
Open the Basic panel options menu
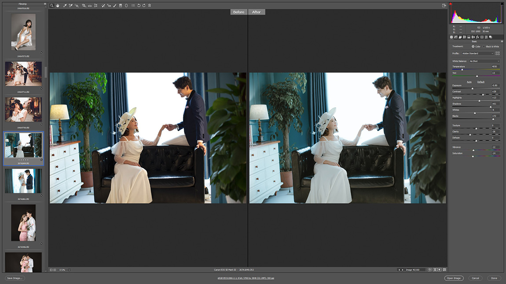[502, 42]
